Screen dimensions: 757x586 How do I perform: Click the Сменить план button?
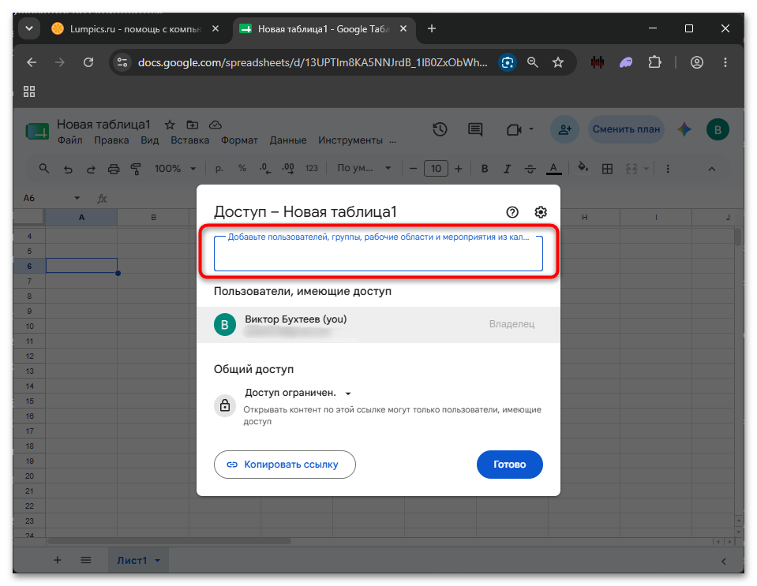626,129
